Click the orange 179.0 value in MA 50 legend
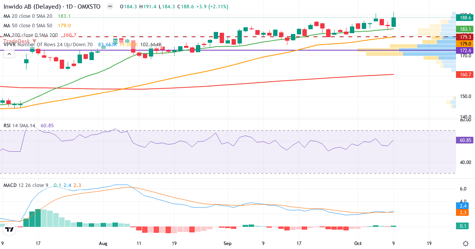475x249 pixels. (64, 25)
